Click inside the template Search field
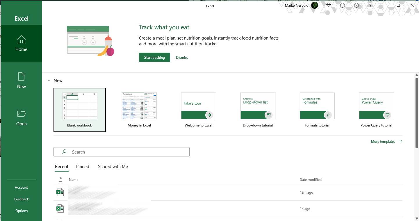Image resolution: width=419 pixels, height=221 pixels. (x=121, y=152)
